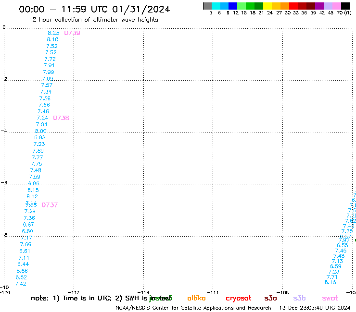Click the 6.80 wave height value
The width and height of the screenshot is (356, 312).
pyautogui.click(x=27, y=231)
